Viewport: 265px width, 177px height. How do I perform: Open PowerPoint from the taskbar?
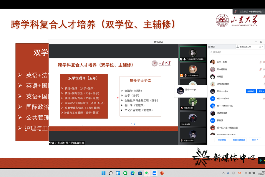(x=162, y=173)
